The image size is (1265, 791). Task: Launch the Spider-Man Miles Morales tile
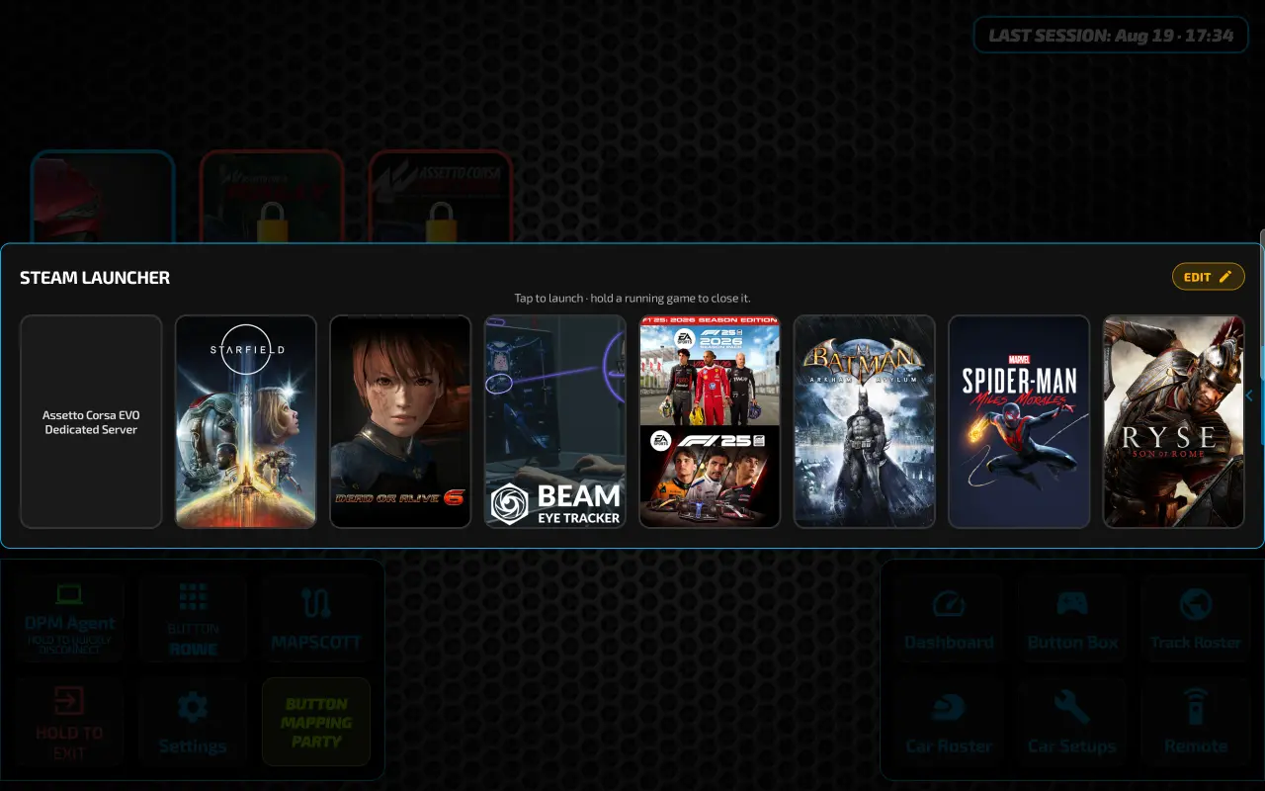pos(1019,422)
